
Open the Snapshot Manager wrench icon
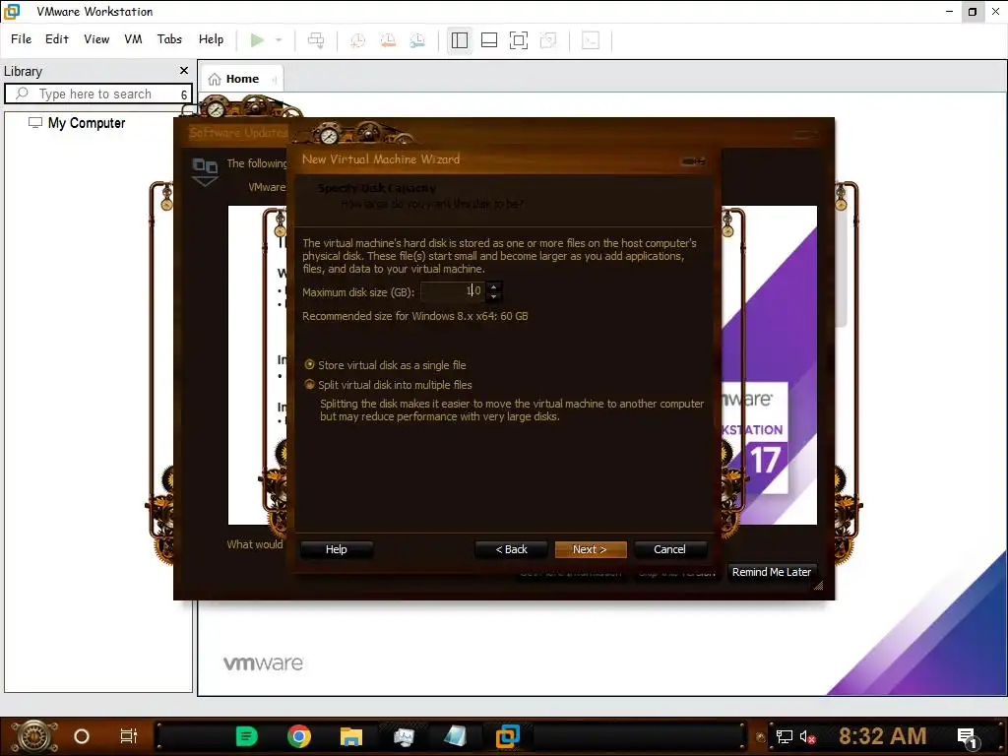(417, 40)
